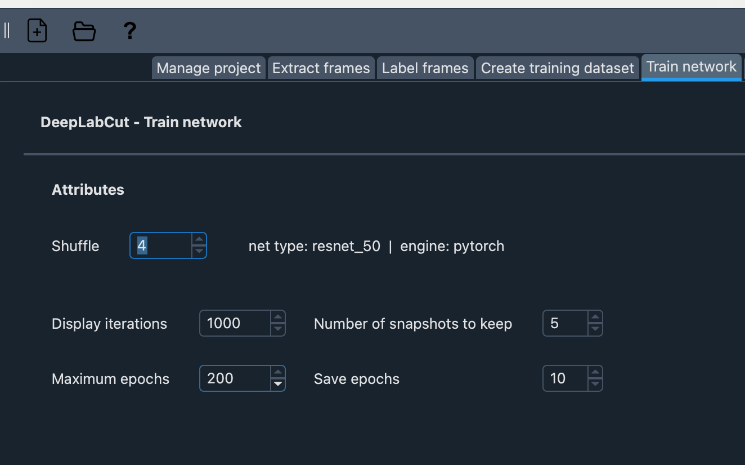Increment Display iterations up arrow
This screenshot has width=745, height=465.
coord(278,317)
